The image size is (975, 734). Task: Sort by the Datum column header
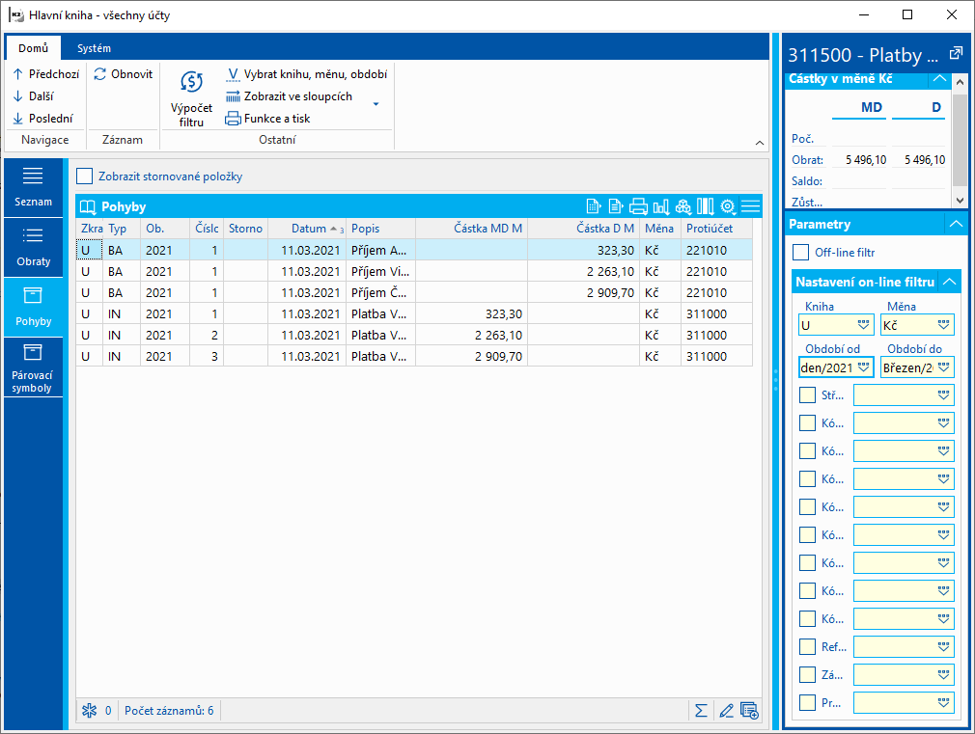pos(308,229)
